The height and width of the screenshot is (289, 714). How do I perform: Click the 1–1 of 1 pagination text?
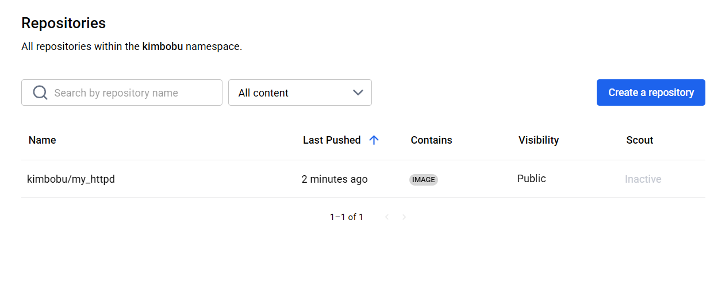click(x=346, y=217)
